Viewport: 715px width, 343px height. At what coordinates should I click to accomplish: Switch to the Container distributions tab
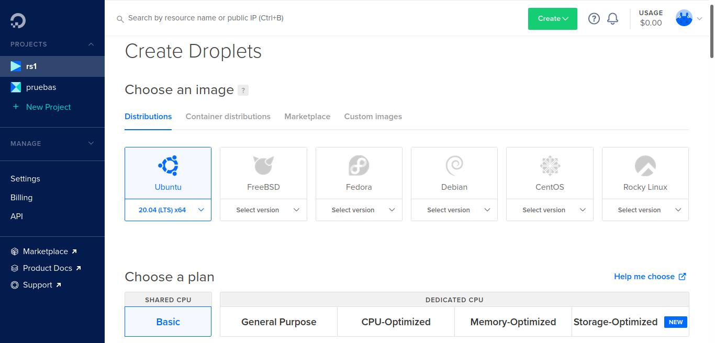point(228,117)
